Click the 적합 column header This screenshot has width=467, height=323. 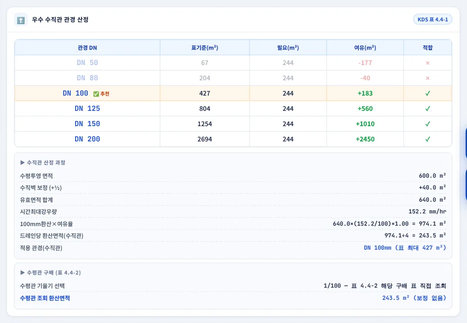click(x=428, y=48)
